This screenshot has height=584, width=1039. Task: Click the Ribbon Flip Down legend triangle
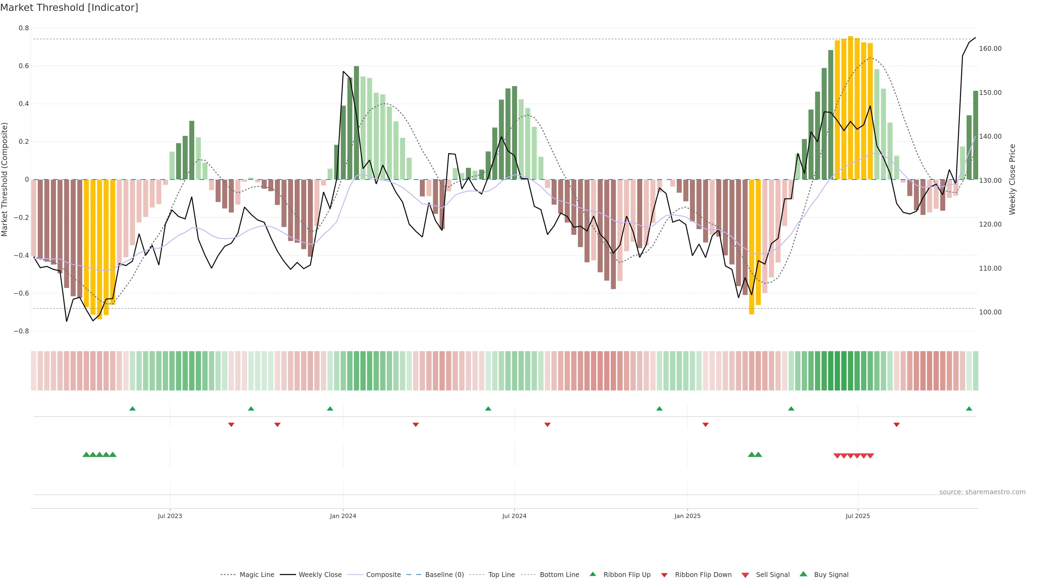664,575
